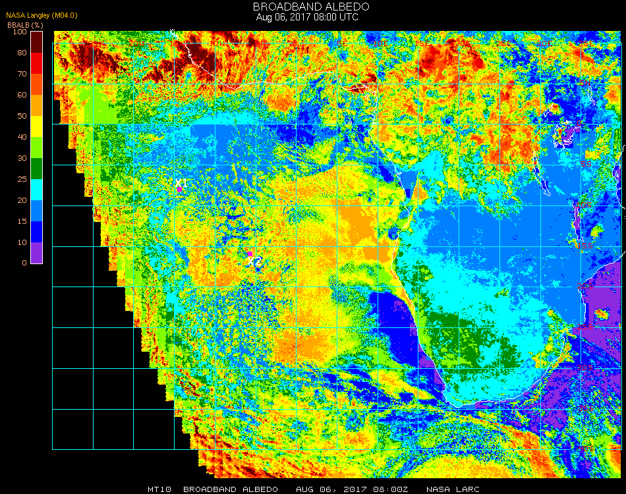The width and height of the screenshot is (626, 494).
Task: Click the legend value 25
Action: (x=22, y=179)
